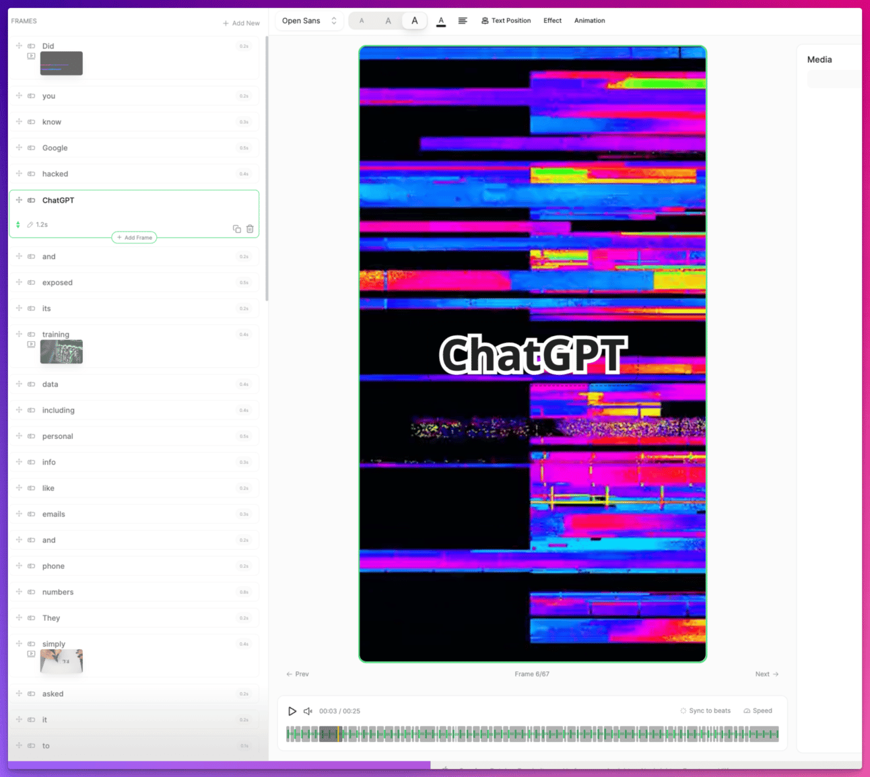Screen dimensions: 870x777
Task: Click the text-type icon of the emails frame
Action: 31,514
